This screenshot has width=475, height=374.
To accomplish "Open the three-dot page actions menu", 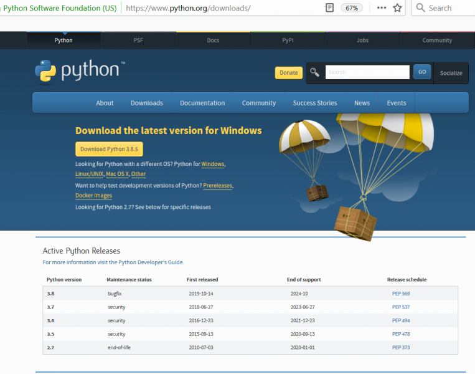I will point(382,8).
